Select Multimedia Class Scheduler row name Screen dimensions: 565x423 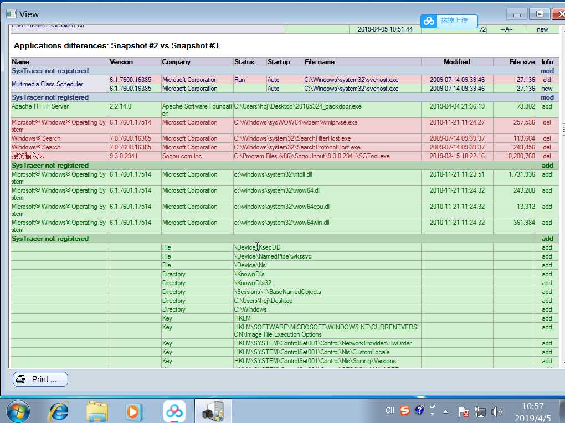point(47,84)
